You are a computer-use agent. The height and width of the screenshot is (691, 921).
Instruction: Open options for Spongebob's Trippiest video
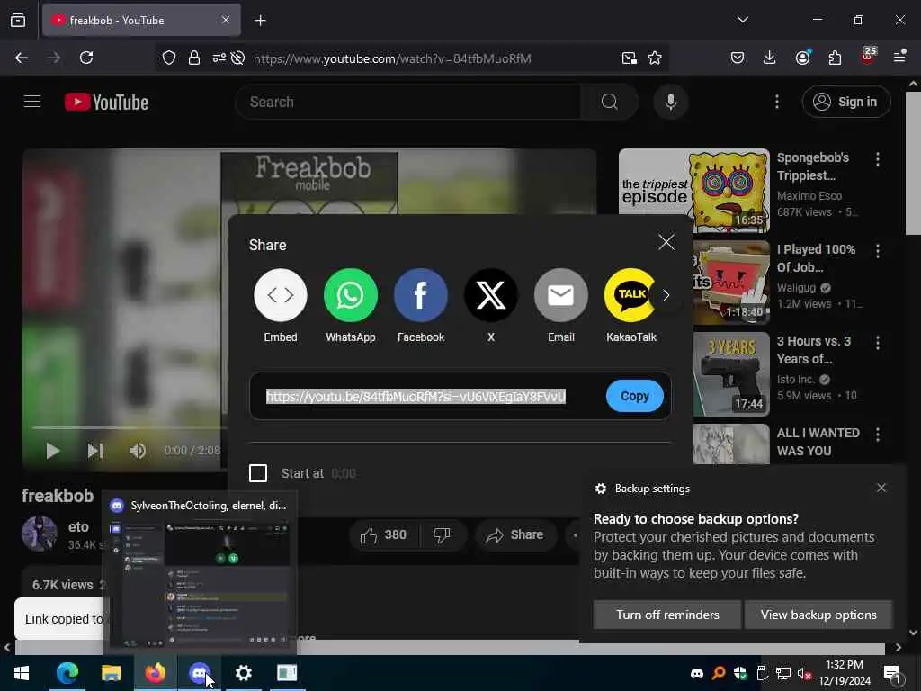coord(878,158)
